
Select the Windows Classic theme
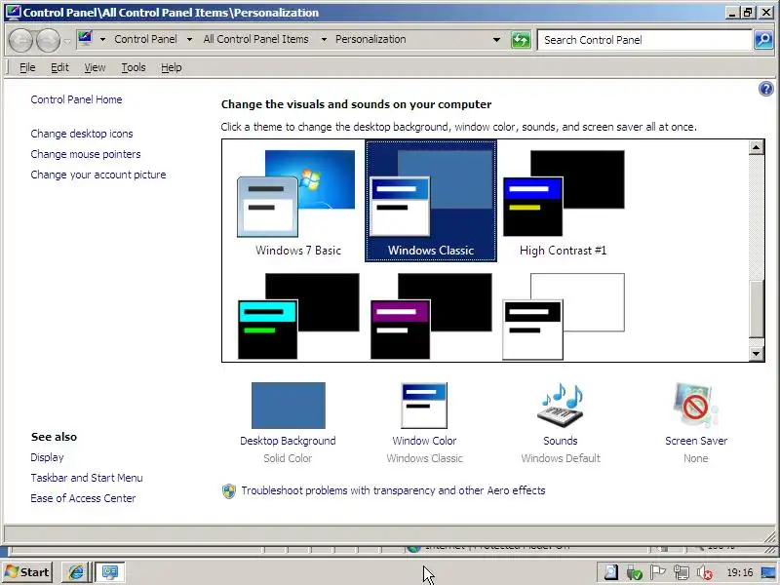click(431, 201)
